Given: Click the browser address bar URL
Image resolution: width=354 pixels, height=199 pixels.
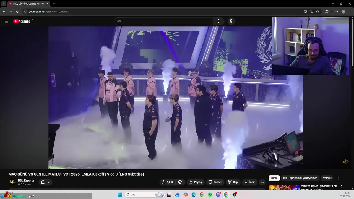Looking at the screenshot, I should point(49,12).
